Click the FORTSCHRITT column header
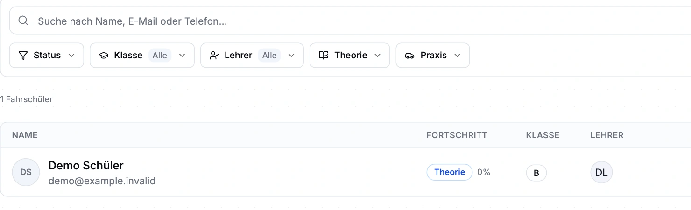Image resolution: width=691 pixels, height=210 pixels. click(x=457, y=135)
